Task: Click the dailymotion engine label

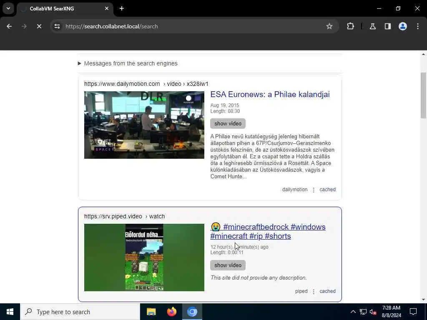Action: (295, 190)
